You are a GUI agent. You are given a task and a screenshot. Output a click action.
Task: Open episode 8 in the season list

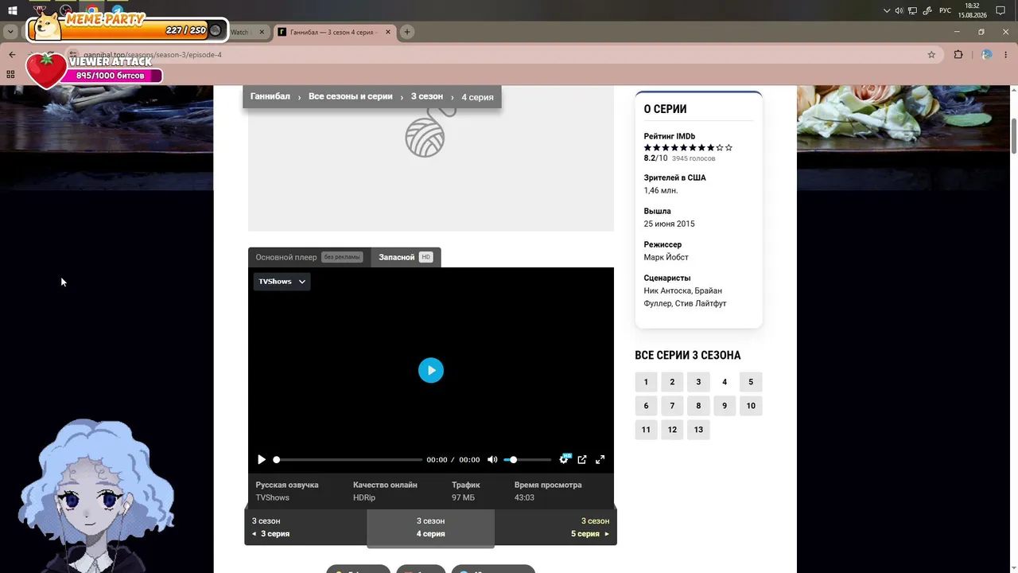click(698, 406)
